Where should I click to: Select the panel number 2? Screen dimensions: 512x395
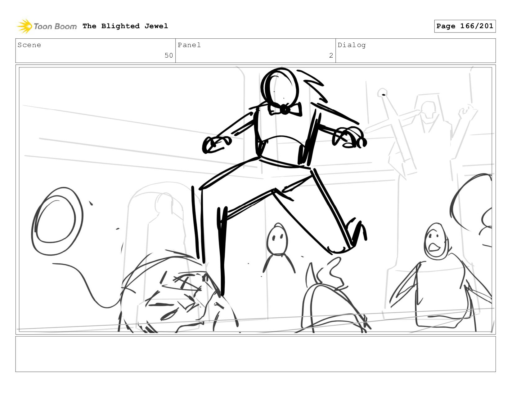(x=331, y=55)
